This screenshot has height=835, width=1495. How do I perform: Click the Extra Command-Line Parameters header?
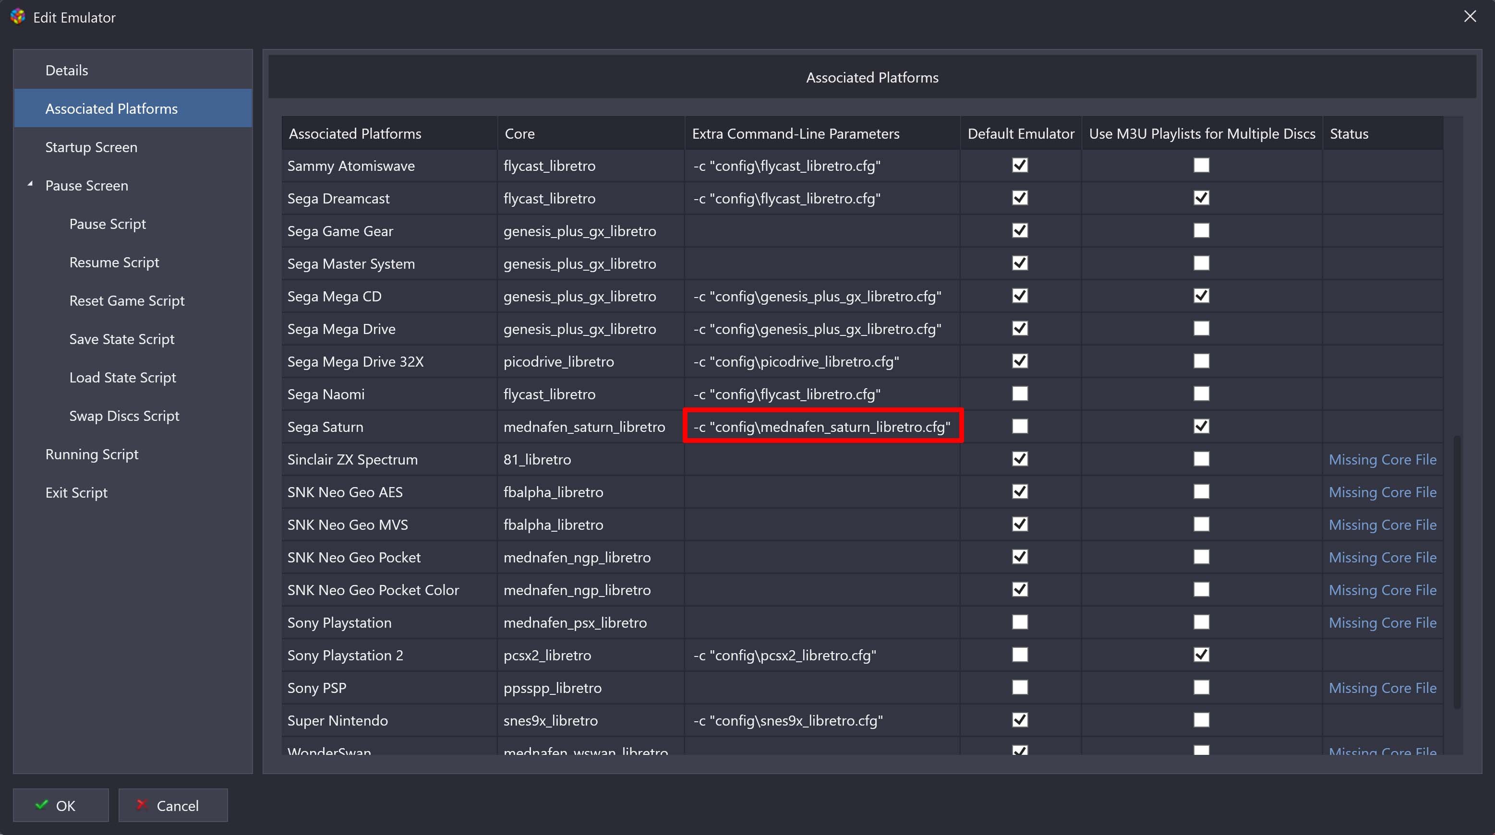pyautogui.click(x=822, y=133)
